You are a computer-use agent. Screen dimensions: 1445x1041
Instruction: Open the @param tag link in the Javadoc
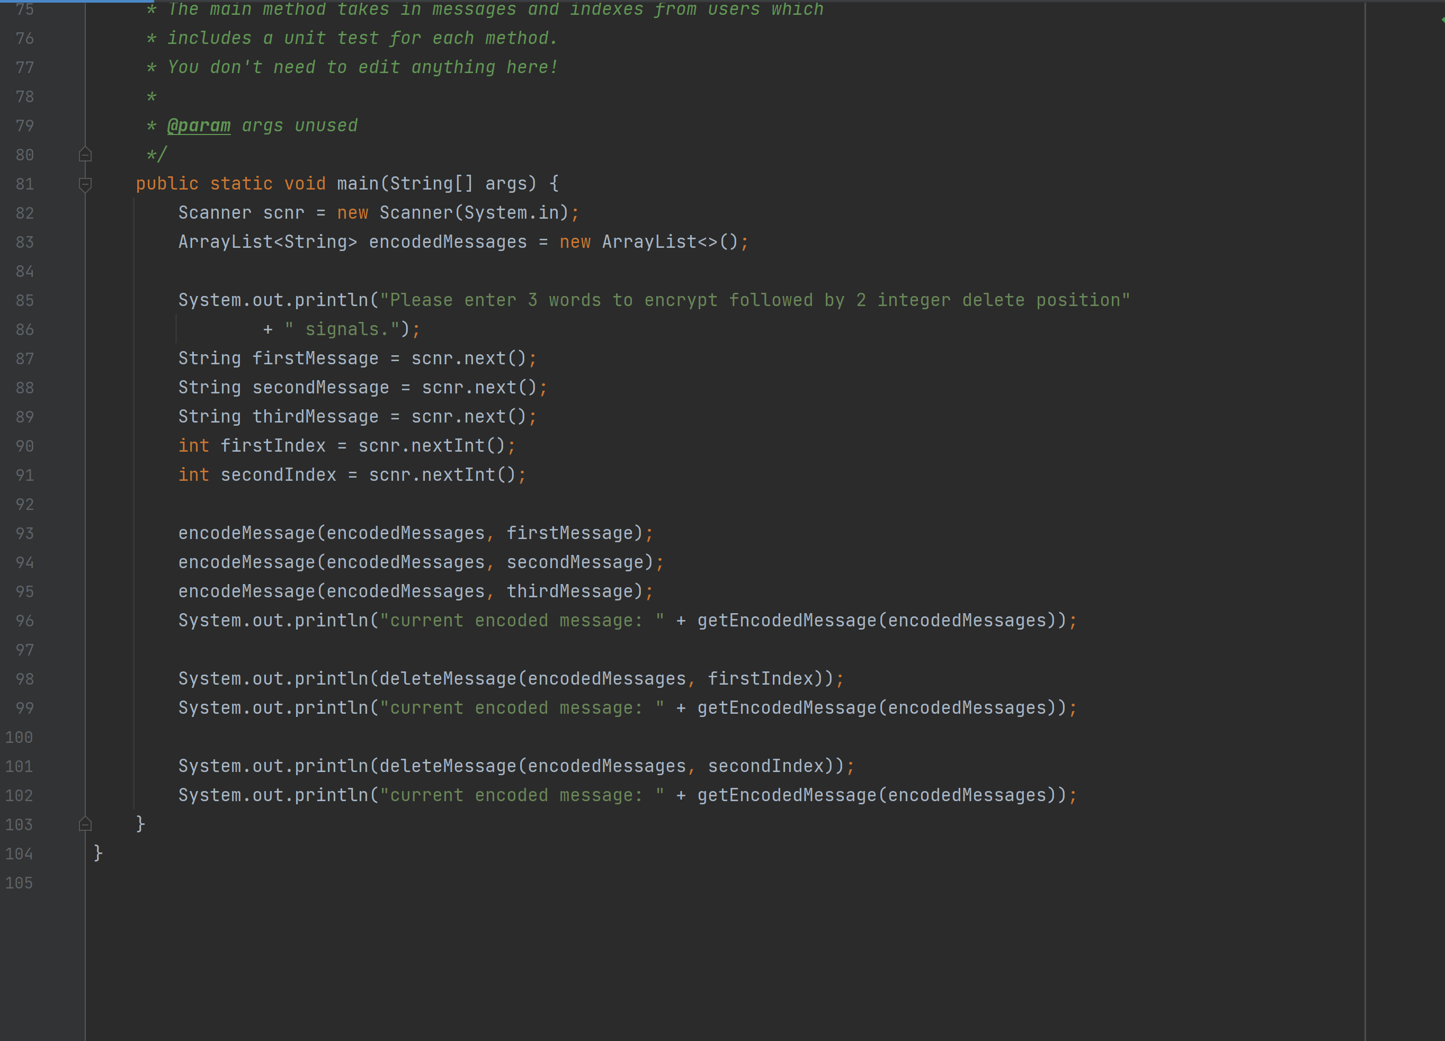coord(198,125)
